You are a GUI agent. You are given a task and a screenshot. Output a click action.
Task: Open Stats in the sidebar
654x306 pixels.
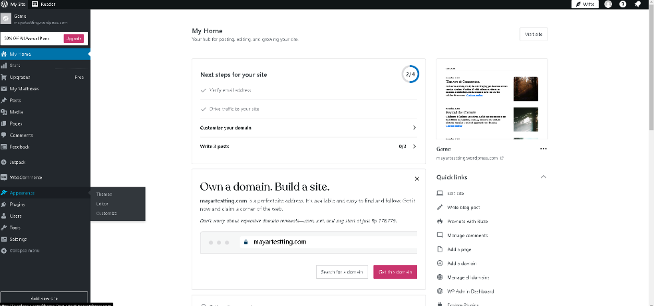(x=45, y=66)
